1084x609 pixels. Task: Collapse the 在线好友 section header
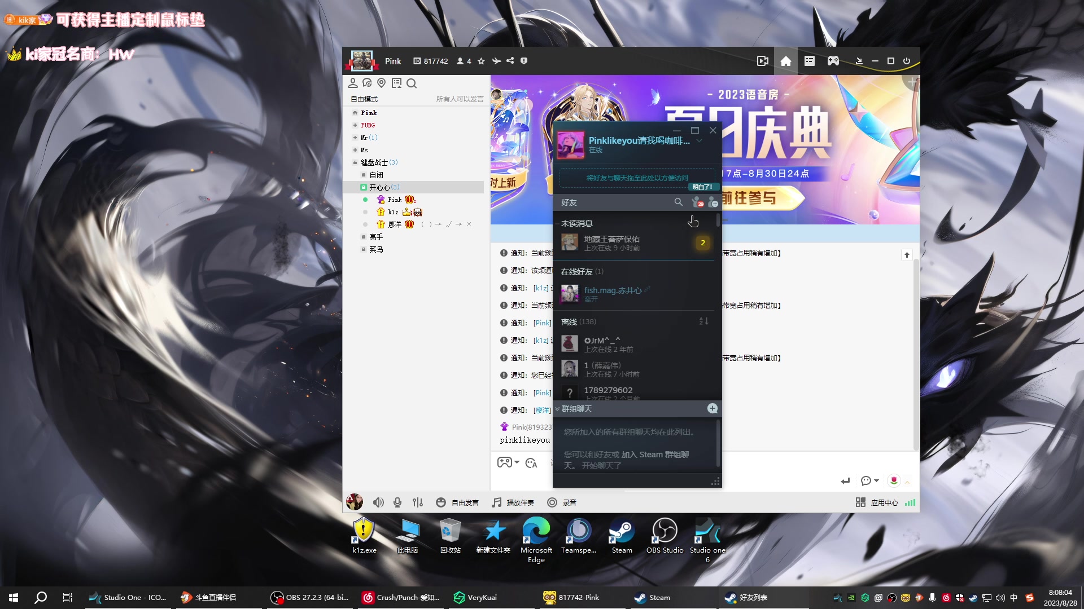click(582, 272)
